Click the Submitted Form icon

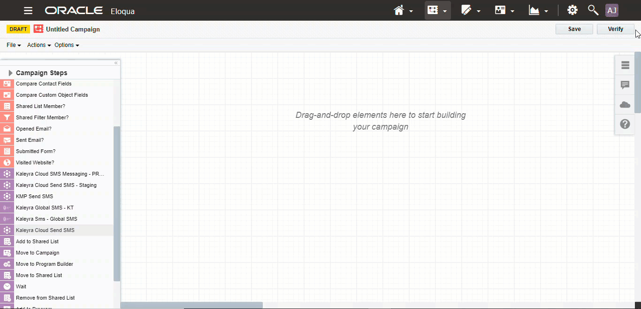pyautogui.click(x=7, y=151)
